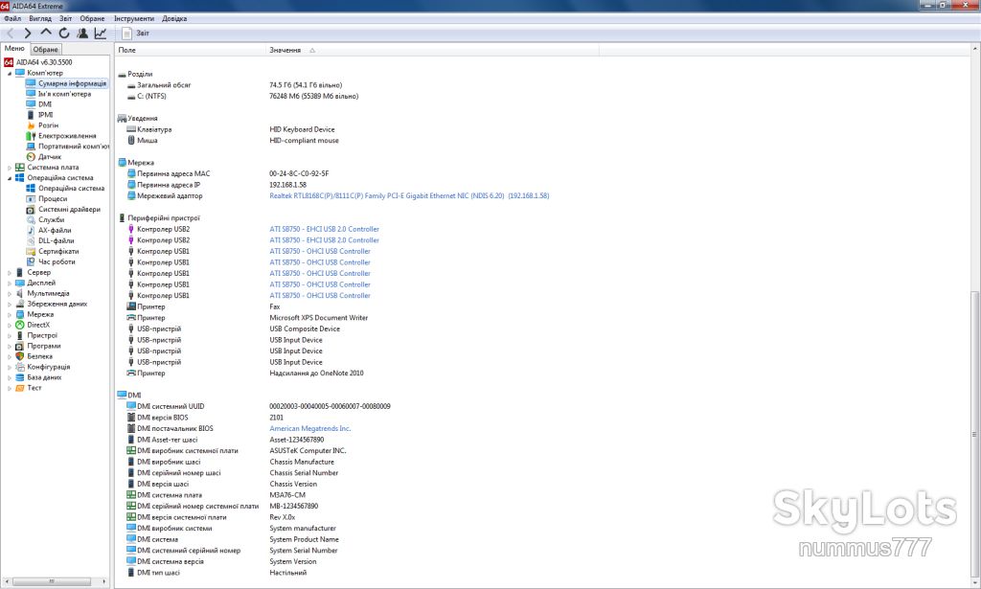Screen dimensions: 981x589
Task: Expand the Мультимедіа tree node
Action: tap(10, 293)
